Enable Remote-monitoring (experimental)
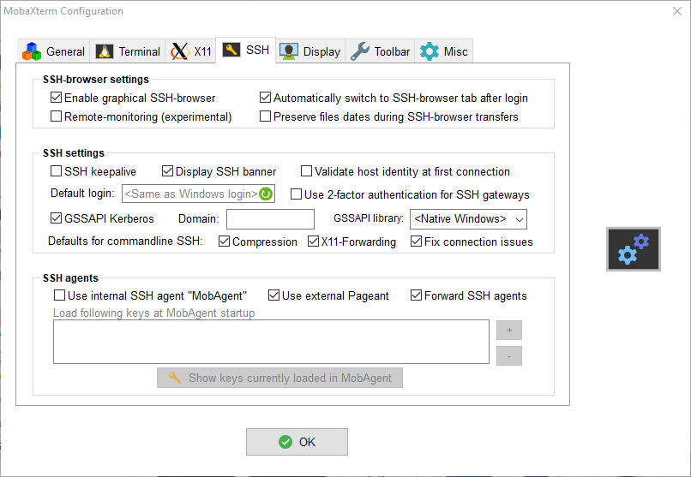The image size is (691, 477). coord(56,116)
